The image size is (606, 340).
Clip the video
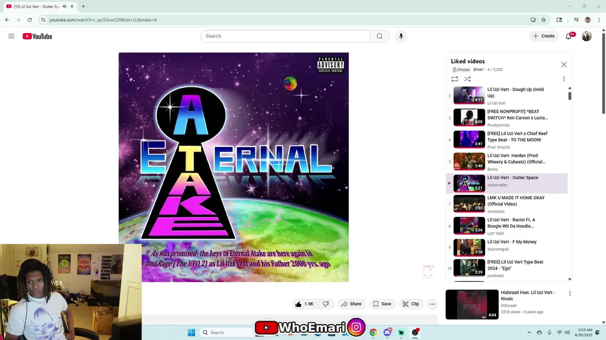pos(411,304)
